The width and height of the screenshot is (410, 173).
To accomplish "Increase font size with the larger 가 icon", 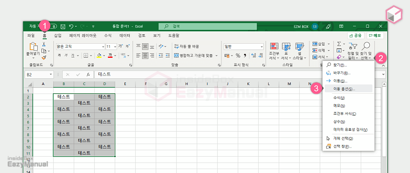I will click(121, 46).
